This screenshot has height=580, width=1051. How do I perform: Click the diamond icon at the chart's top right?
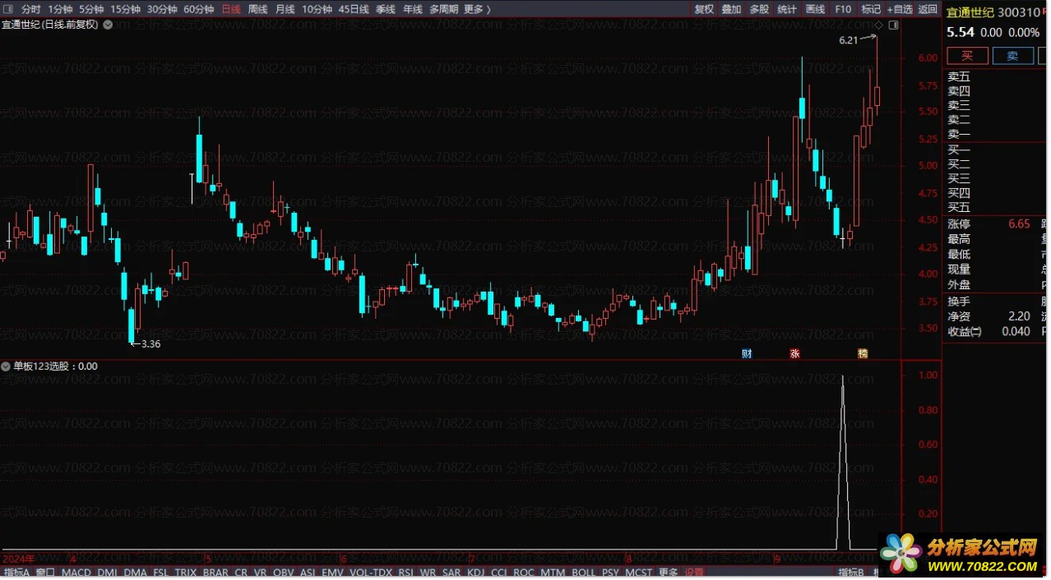[x=877, y=25]
